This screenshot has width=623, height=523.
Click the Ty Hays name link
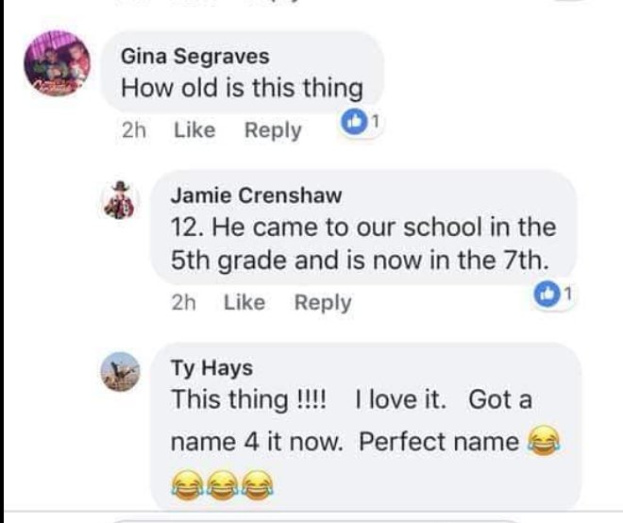click(211, 367)
